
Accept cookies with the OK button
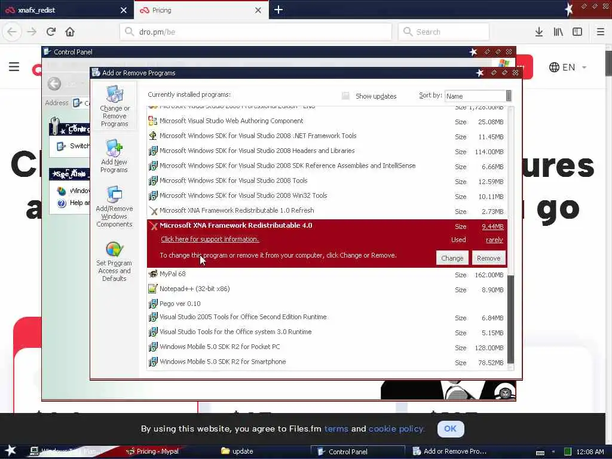pos(451,429)
